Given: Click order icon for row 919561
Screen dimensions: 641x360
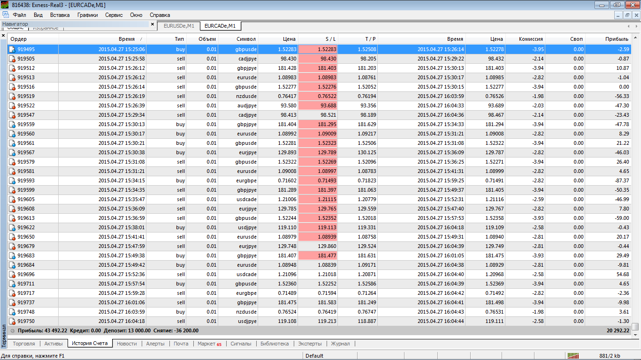Looking at the screenshot, I should (12, 143).
